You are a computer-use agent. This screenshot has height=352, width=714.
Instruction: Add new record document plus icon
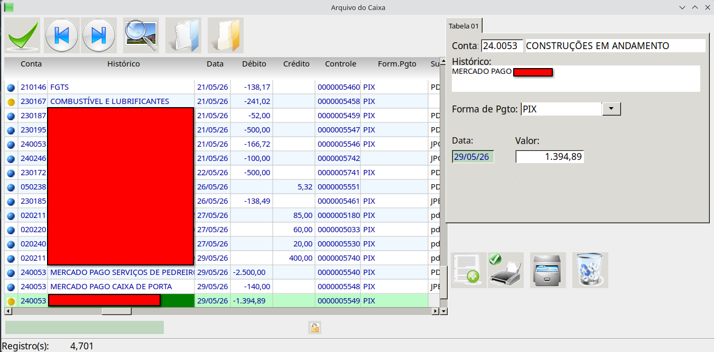pos(468,270)
